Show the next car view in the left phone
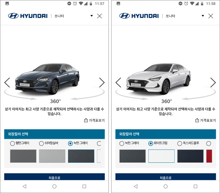The width and height of the screenshot is (220, 193). coord(102,83)
